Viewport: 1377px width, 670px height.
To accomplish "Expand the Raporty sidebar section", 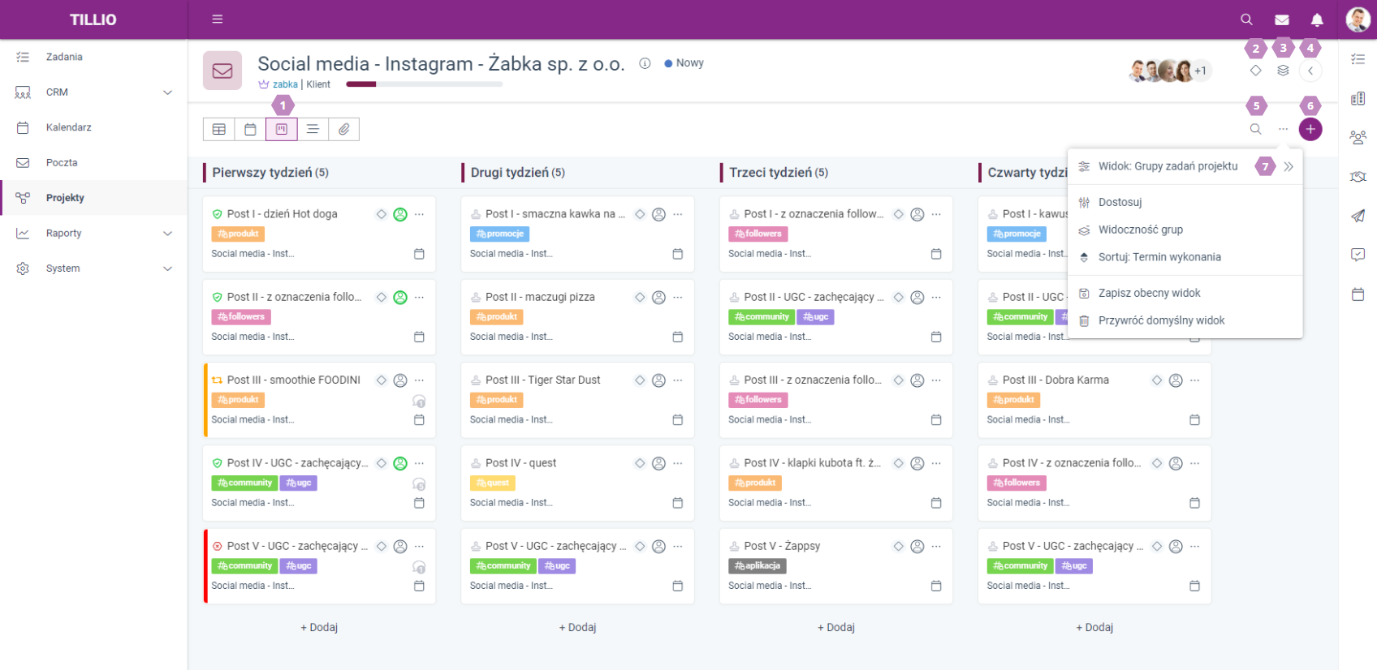I will (x=93, y=233).
